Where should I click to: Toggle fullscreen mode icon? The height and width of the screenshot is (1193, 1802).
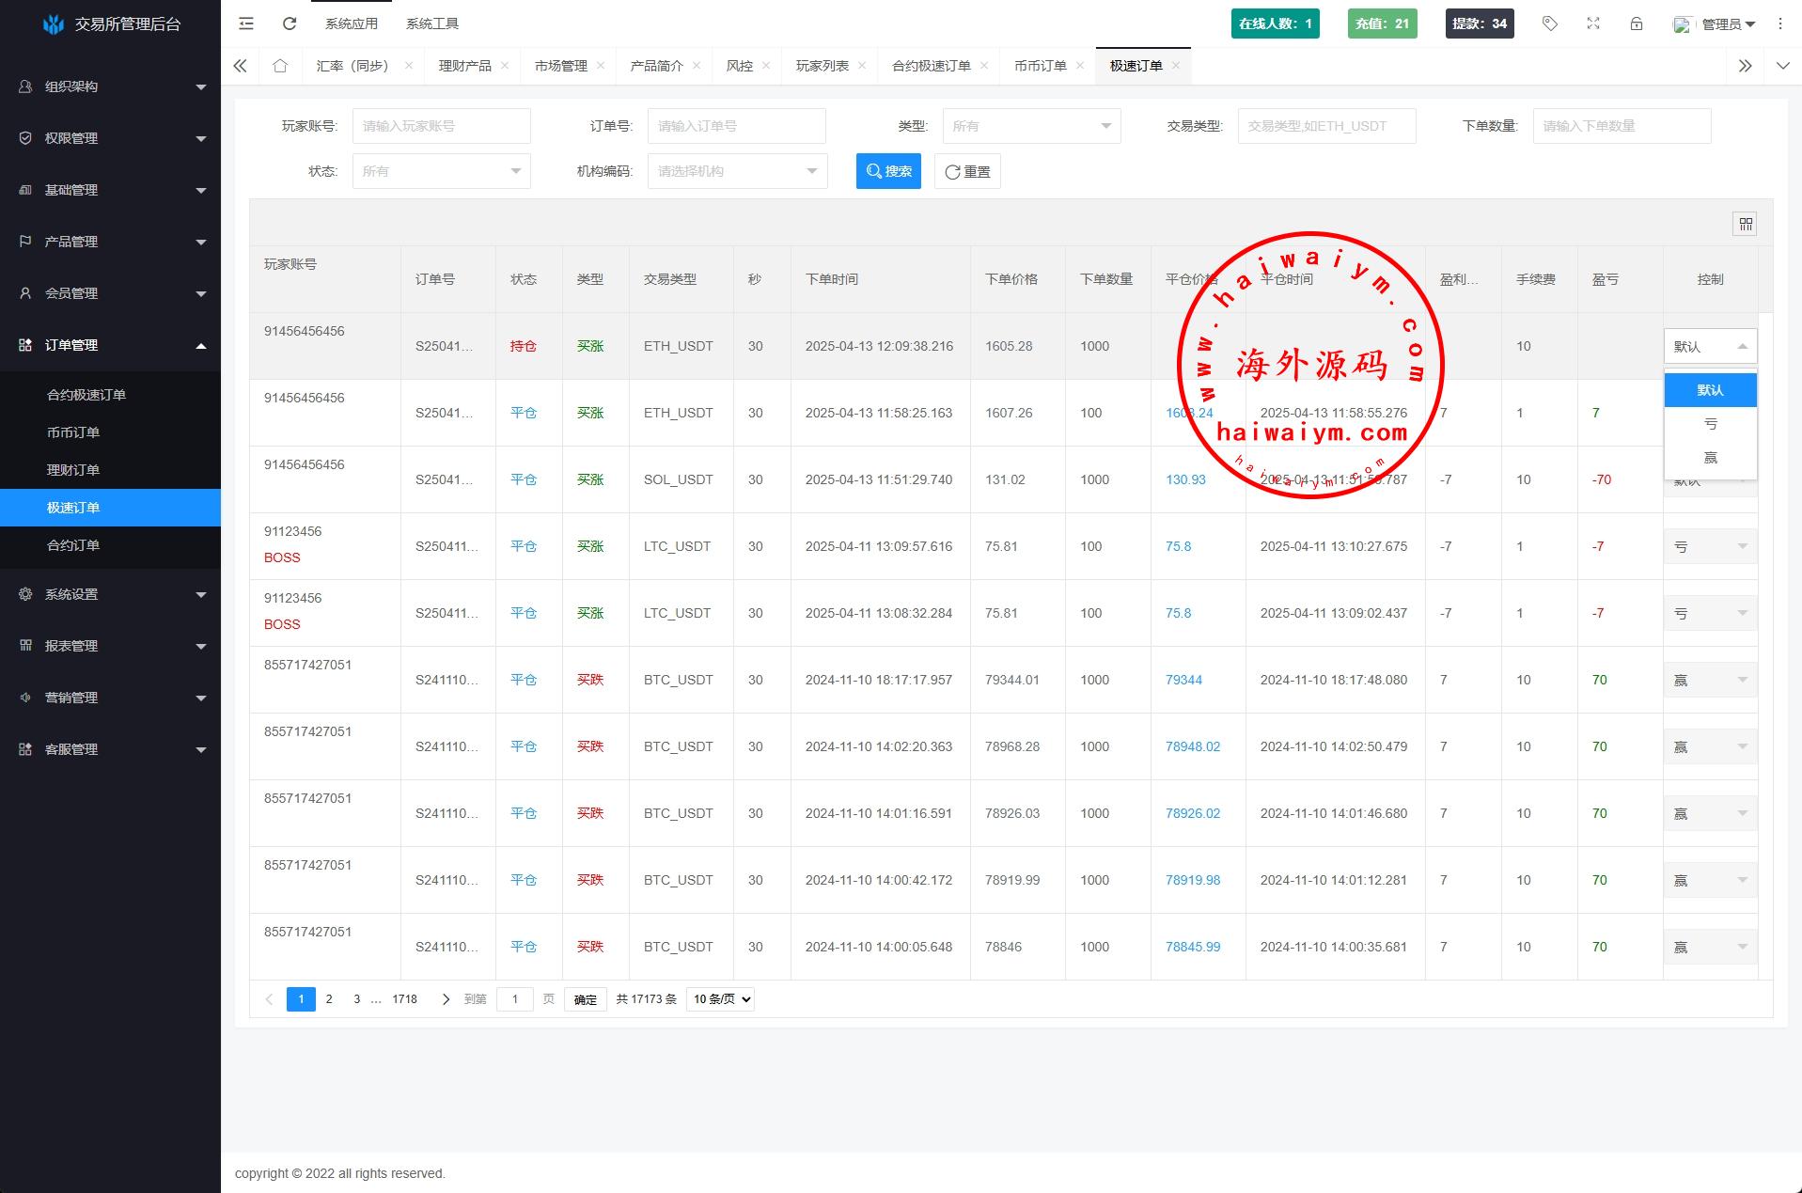tap(1593, 24)
